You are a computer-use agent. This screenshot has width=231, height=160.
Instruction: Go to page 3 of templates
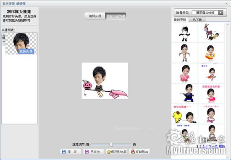pyautogui.click(x=204, y=146)
